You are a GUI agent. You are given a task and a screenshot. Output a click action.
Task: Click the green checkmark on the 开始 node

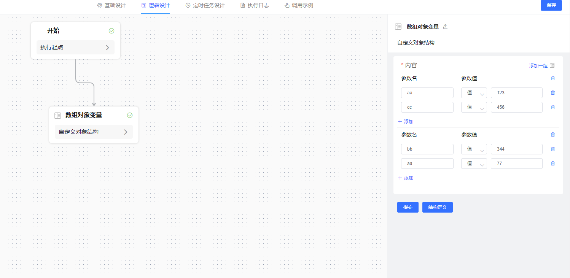tap(111, 31)
